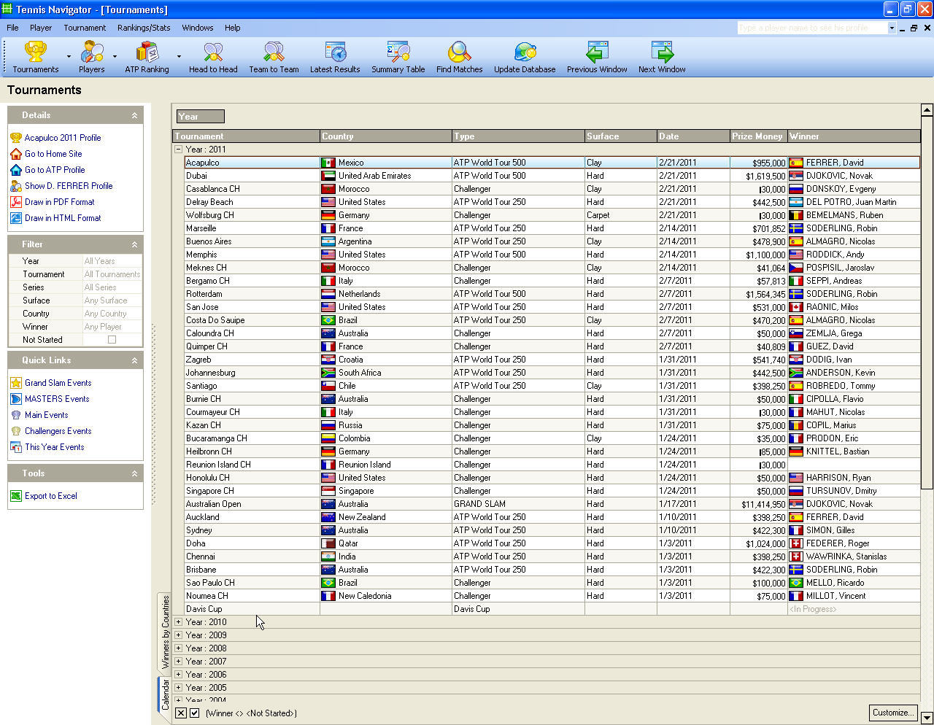
Task: Uncheck the Winner filter condition checkbox
Action: pyautogui.click(x=195, y=713)
